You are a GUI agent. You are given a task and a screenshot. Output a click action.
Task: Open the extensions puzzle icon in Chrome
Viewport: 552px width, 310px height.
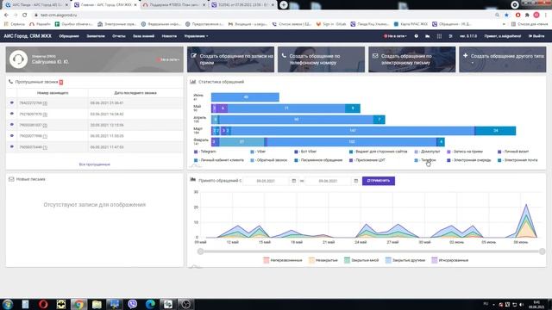tap(527, 15)
